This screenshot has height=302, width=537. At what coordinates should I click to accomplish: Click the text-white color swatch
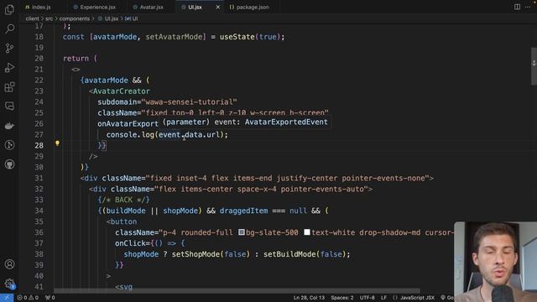(307, 232)
